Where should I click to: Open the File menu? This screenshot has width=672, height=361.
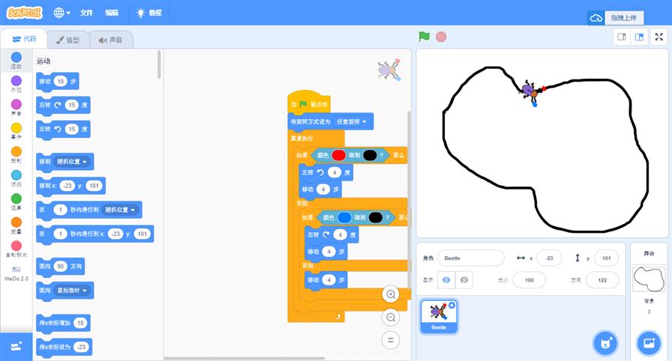(x=87, y=13)
